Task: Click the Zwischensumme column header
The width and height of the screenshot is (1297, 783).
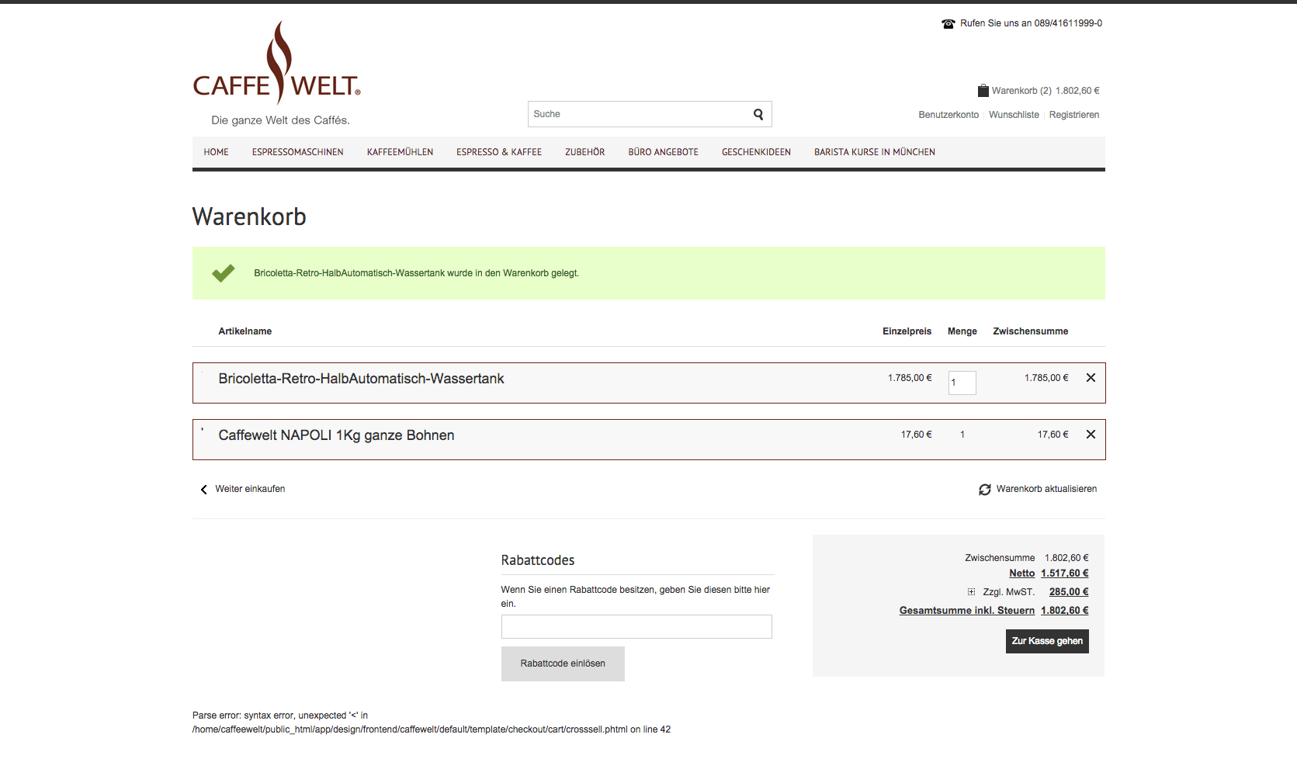Action: (x=1030, y=331)
